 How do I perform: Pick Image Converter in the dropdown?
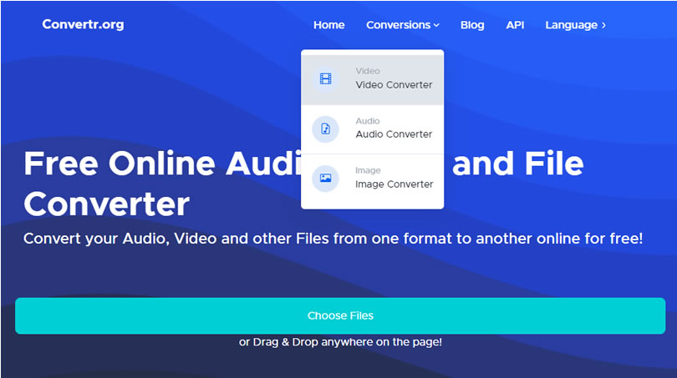click(394, 184)
